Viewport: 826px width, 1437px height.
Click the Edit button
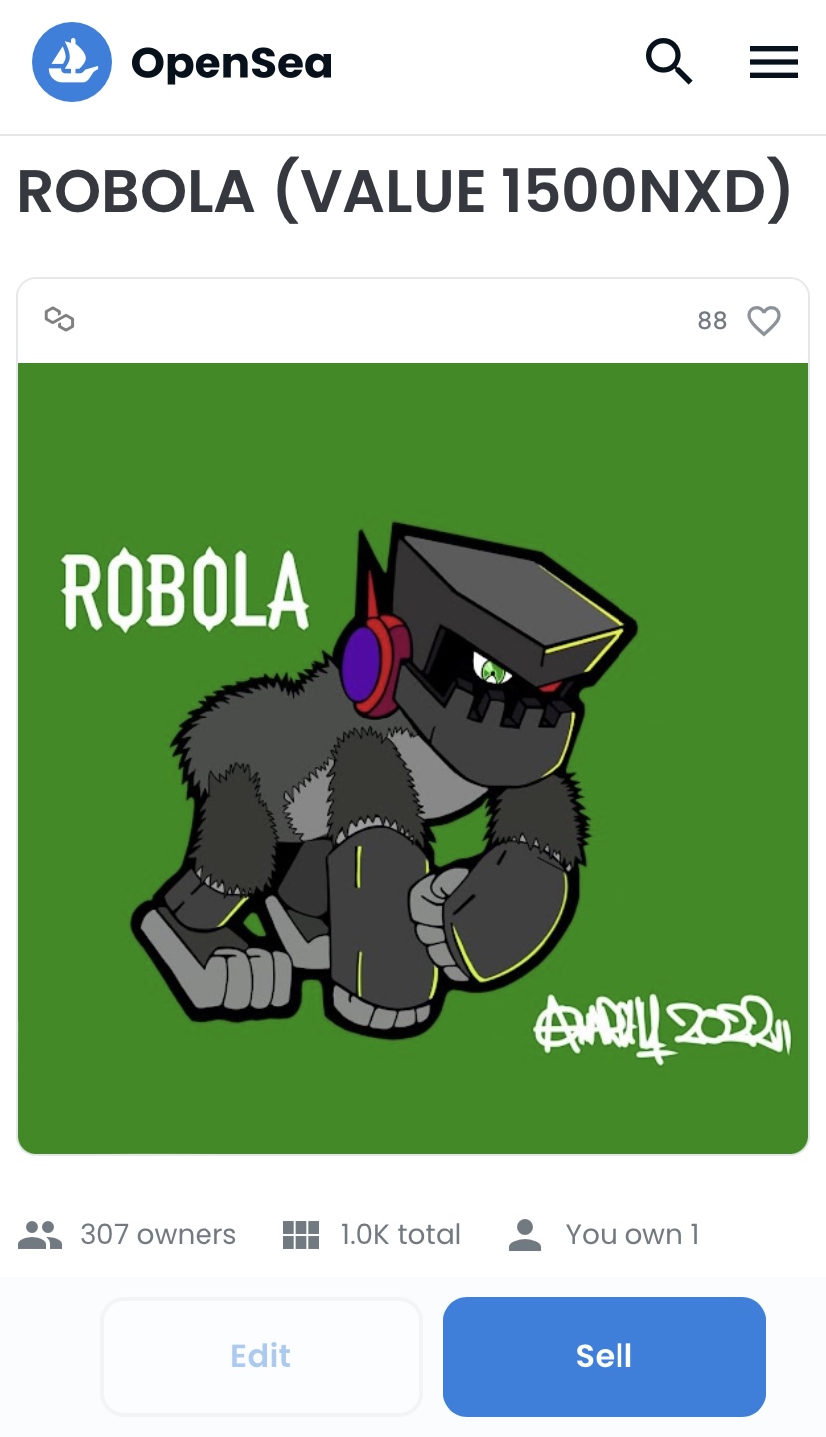coord(261,1356)
